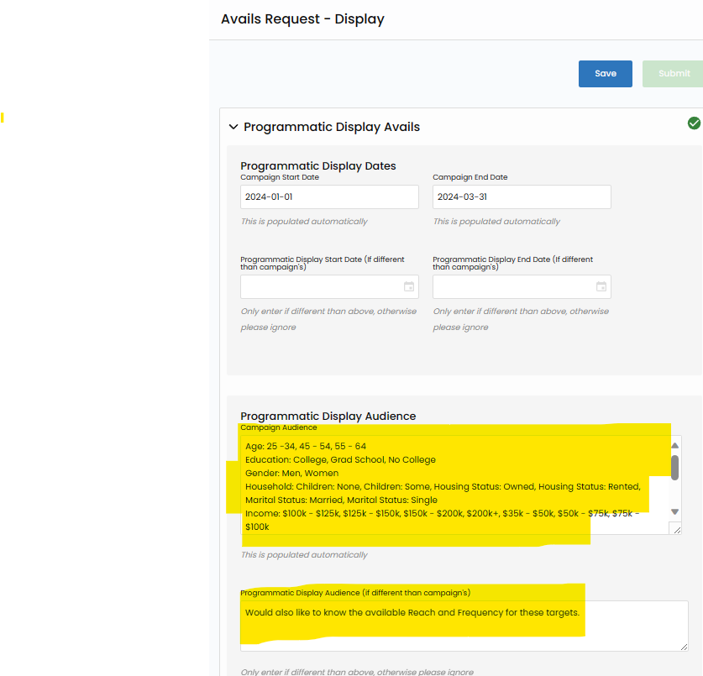Click resize handle of Programmatic Display Audience box
The width and height of the screenshot is (703, 676).
pyautogui.click(x=684, y=646)
